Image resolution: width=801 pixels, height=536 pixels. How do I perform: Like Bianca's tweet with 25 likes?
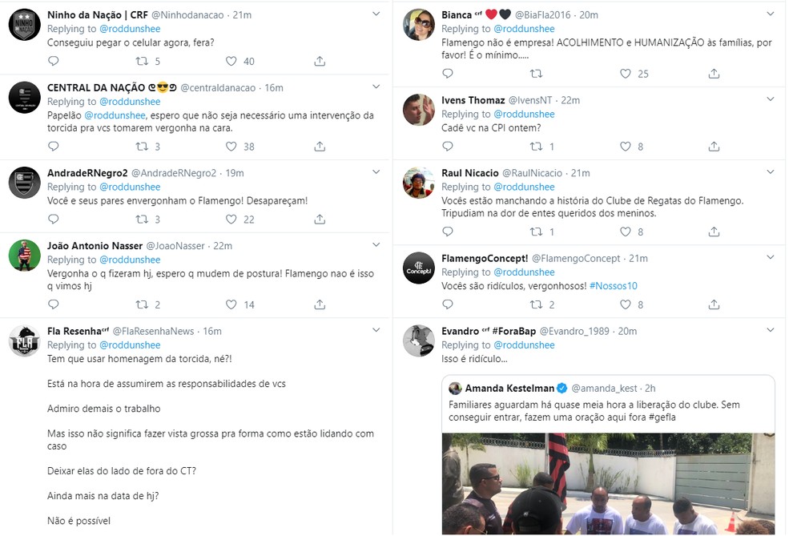(626, 74)
